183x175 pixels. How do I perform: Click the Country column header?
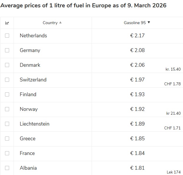(50, 23)
